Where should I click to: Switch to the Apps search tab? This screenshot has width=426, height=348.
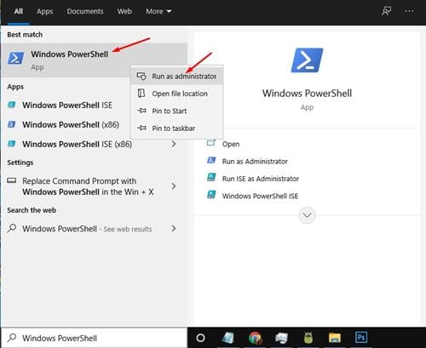[44, 11]
